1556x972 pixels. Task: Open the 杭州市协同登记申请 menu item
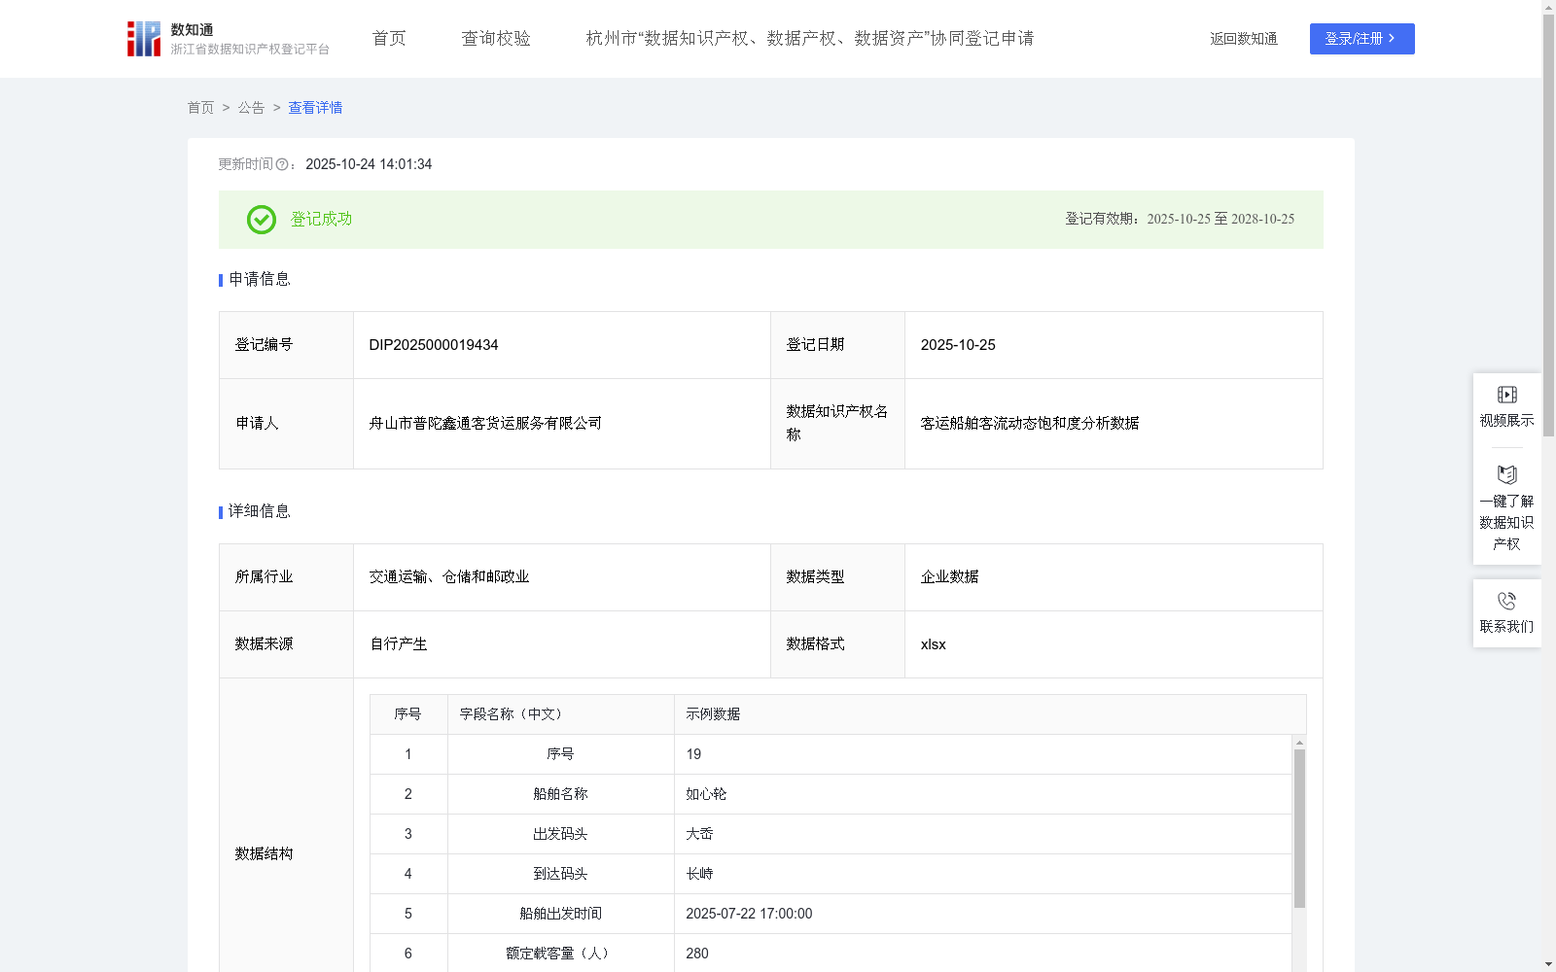pos(810,39)
